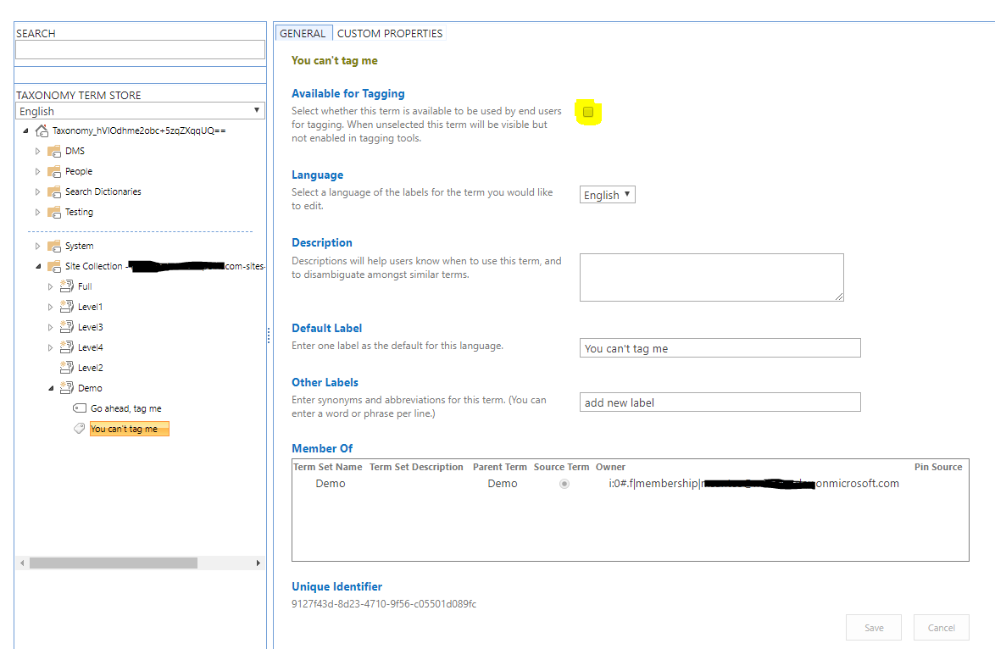Viewport: 995px width, 649px height.
Task: Click the Cancel button
Action: [x=941, y=628]
